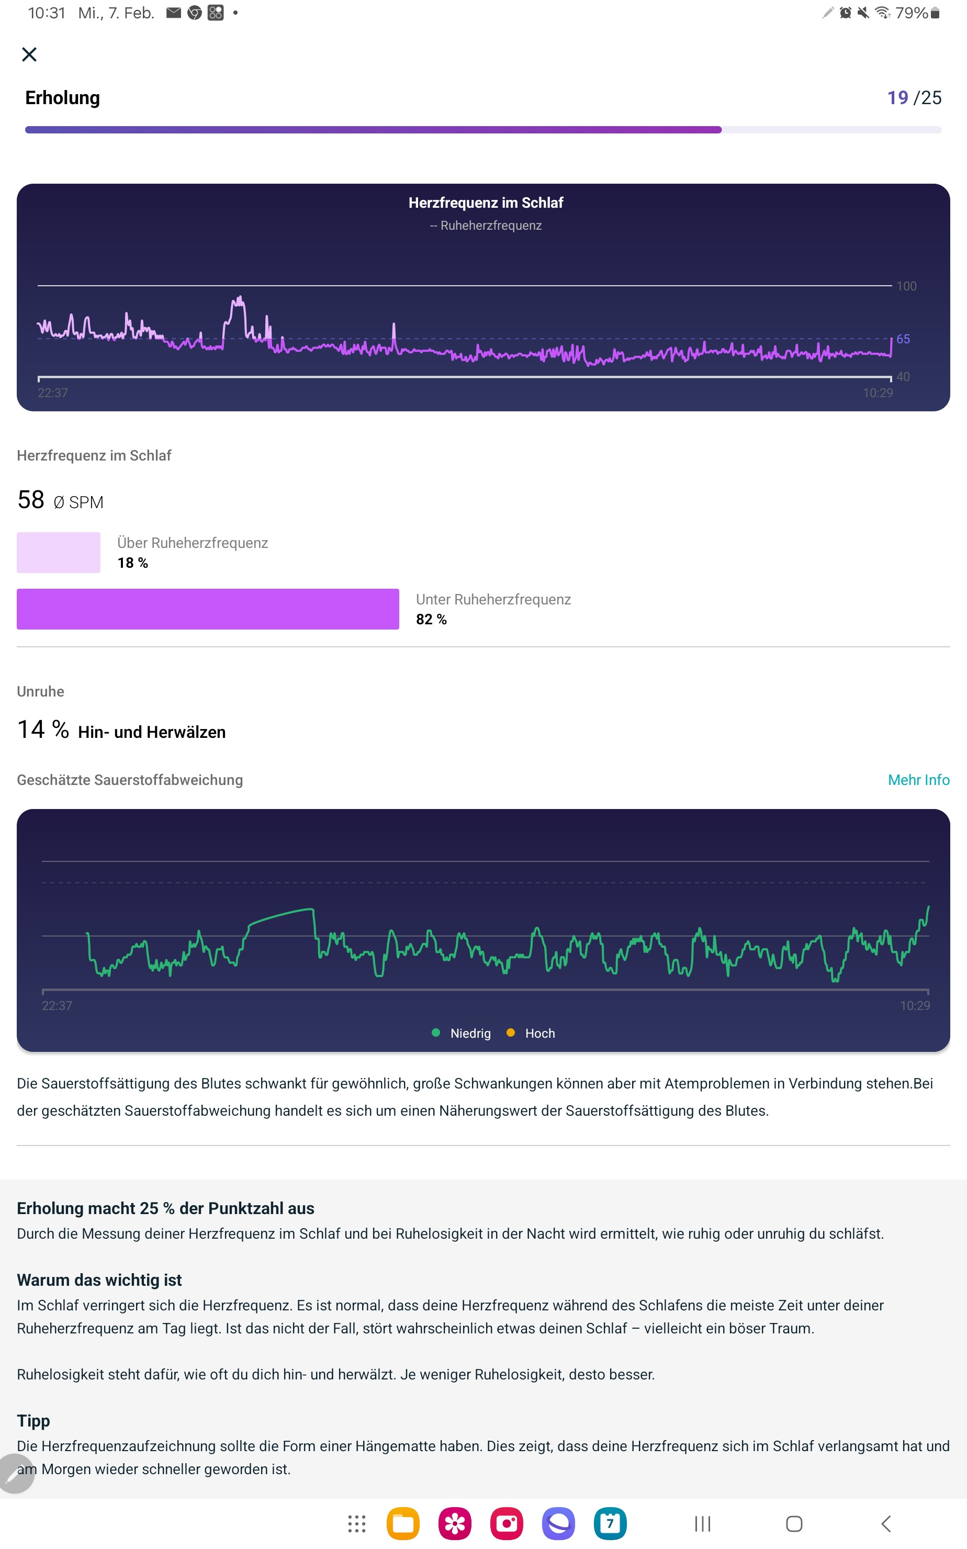Select the Über Ruheherzfrequenz light purple bar
Image resolution: width=967 pixels, height=1549 pixels.
point(58,553)
